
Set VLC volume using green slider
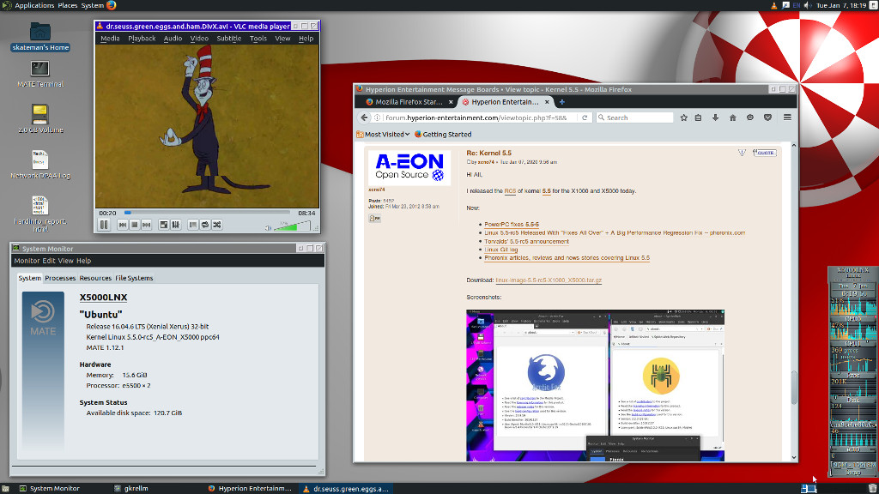coord(292,226)
